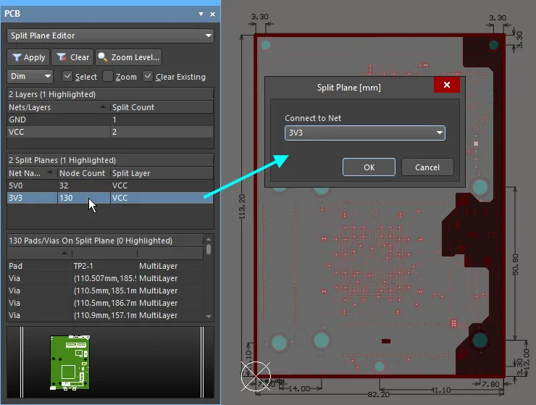Screen dimensions: 536x405
Task: Click the 130 Pads/Vias On Split Plane header
Action: [105, 241]
